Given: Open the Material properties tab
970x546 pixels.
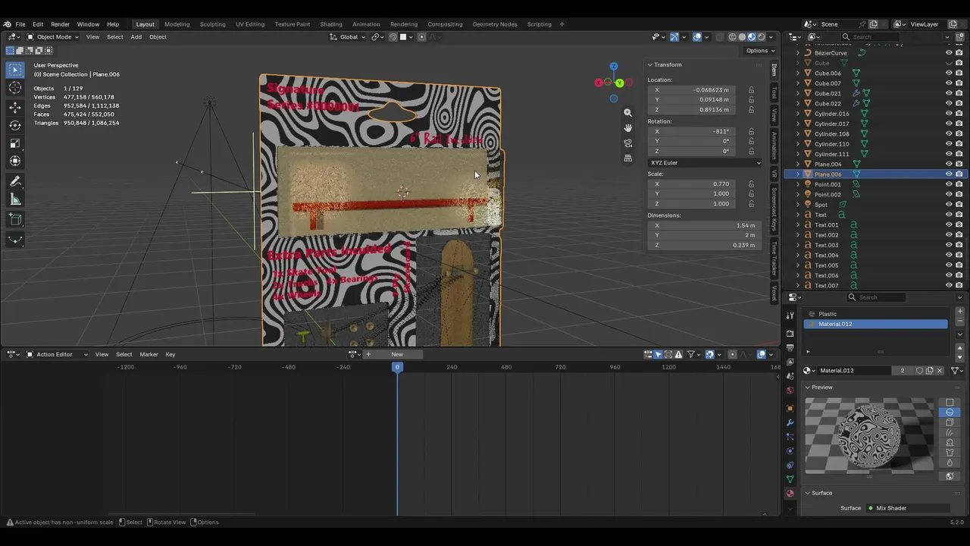Looking at the screenshot, I should coord(790,494).
